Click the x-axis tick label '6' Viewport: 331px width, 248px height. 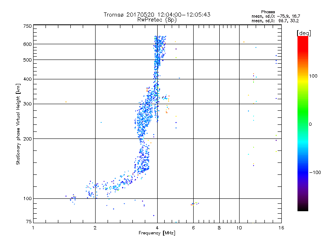(193, 228)
